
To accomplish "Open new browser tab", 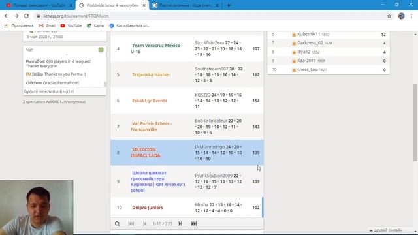I will point(229,5).
